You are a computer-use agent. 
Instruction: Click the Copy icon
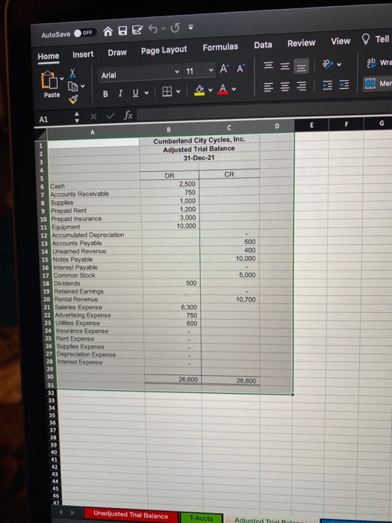[72, 87]
